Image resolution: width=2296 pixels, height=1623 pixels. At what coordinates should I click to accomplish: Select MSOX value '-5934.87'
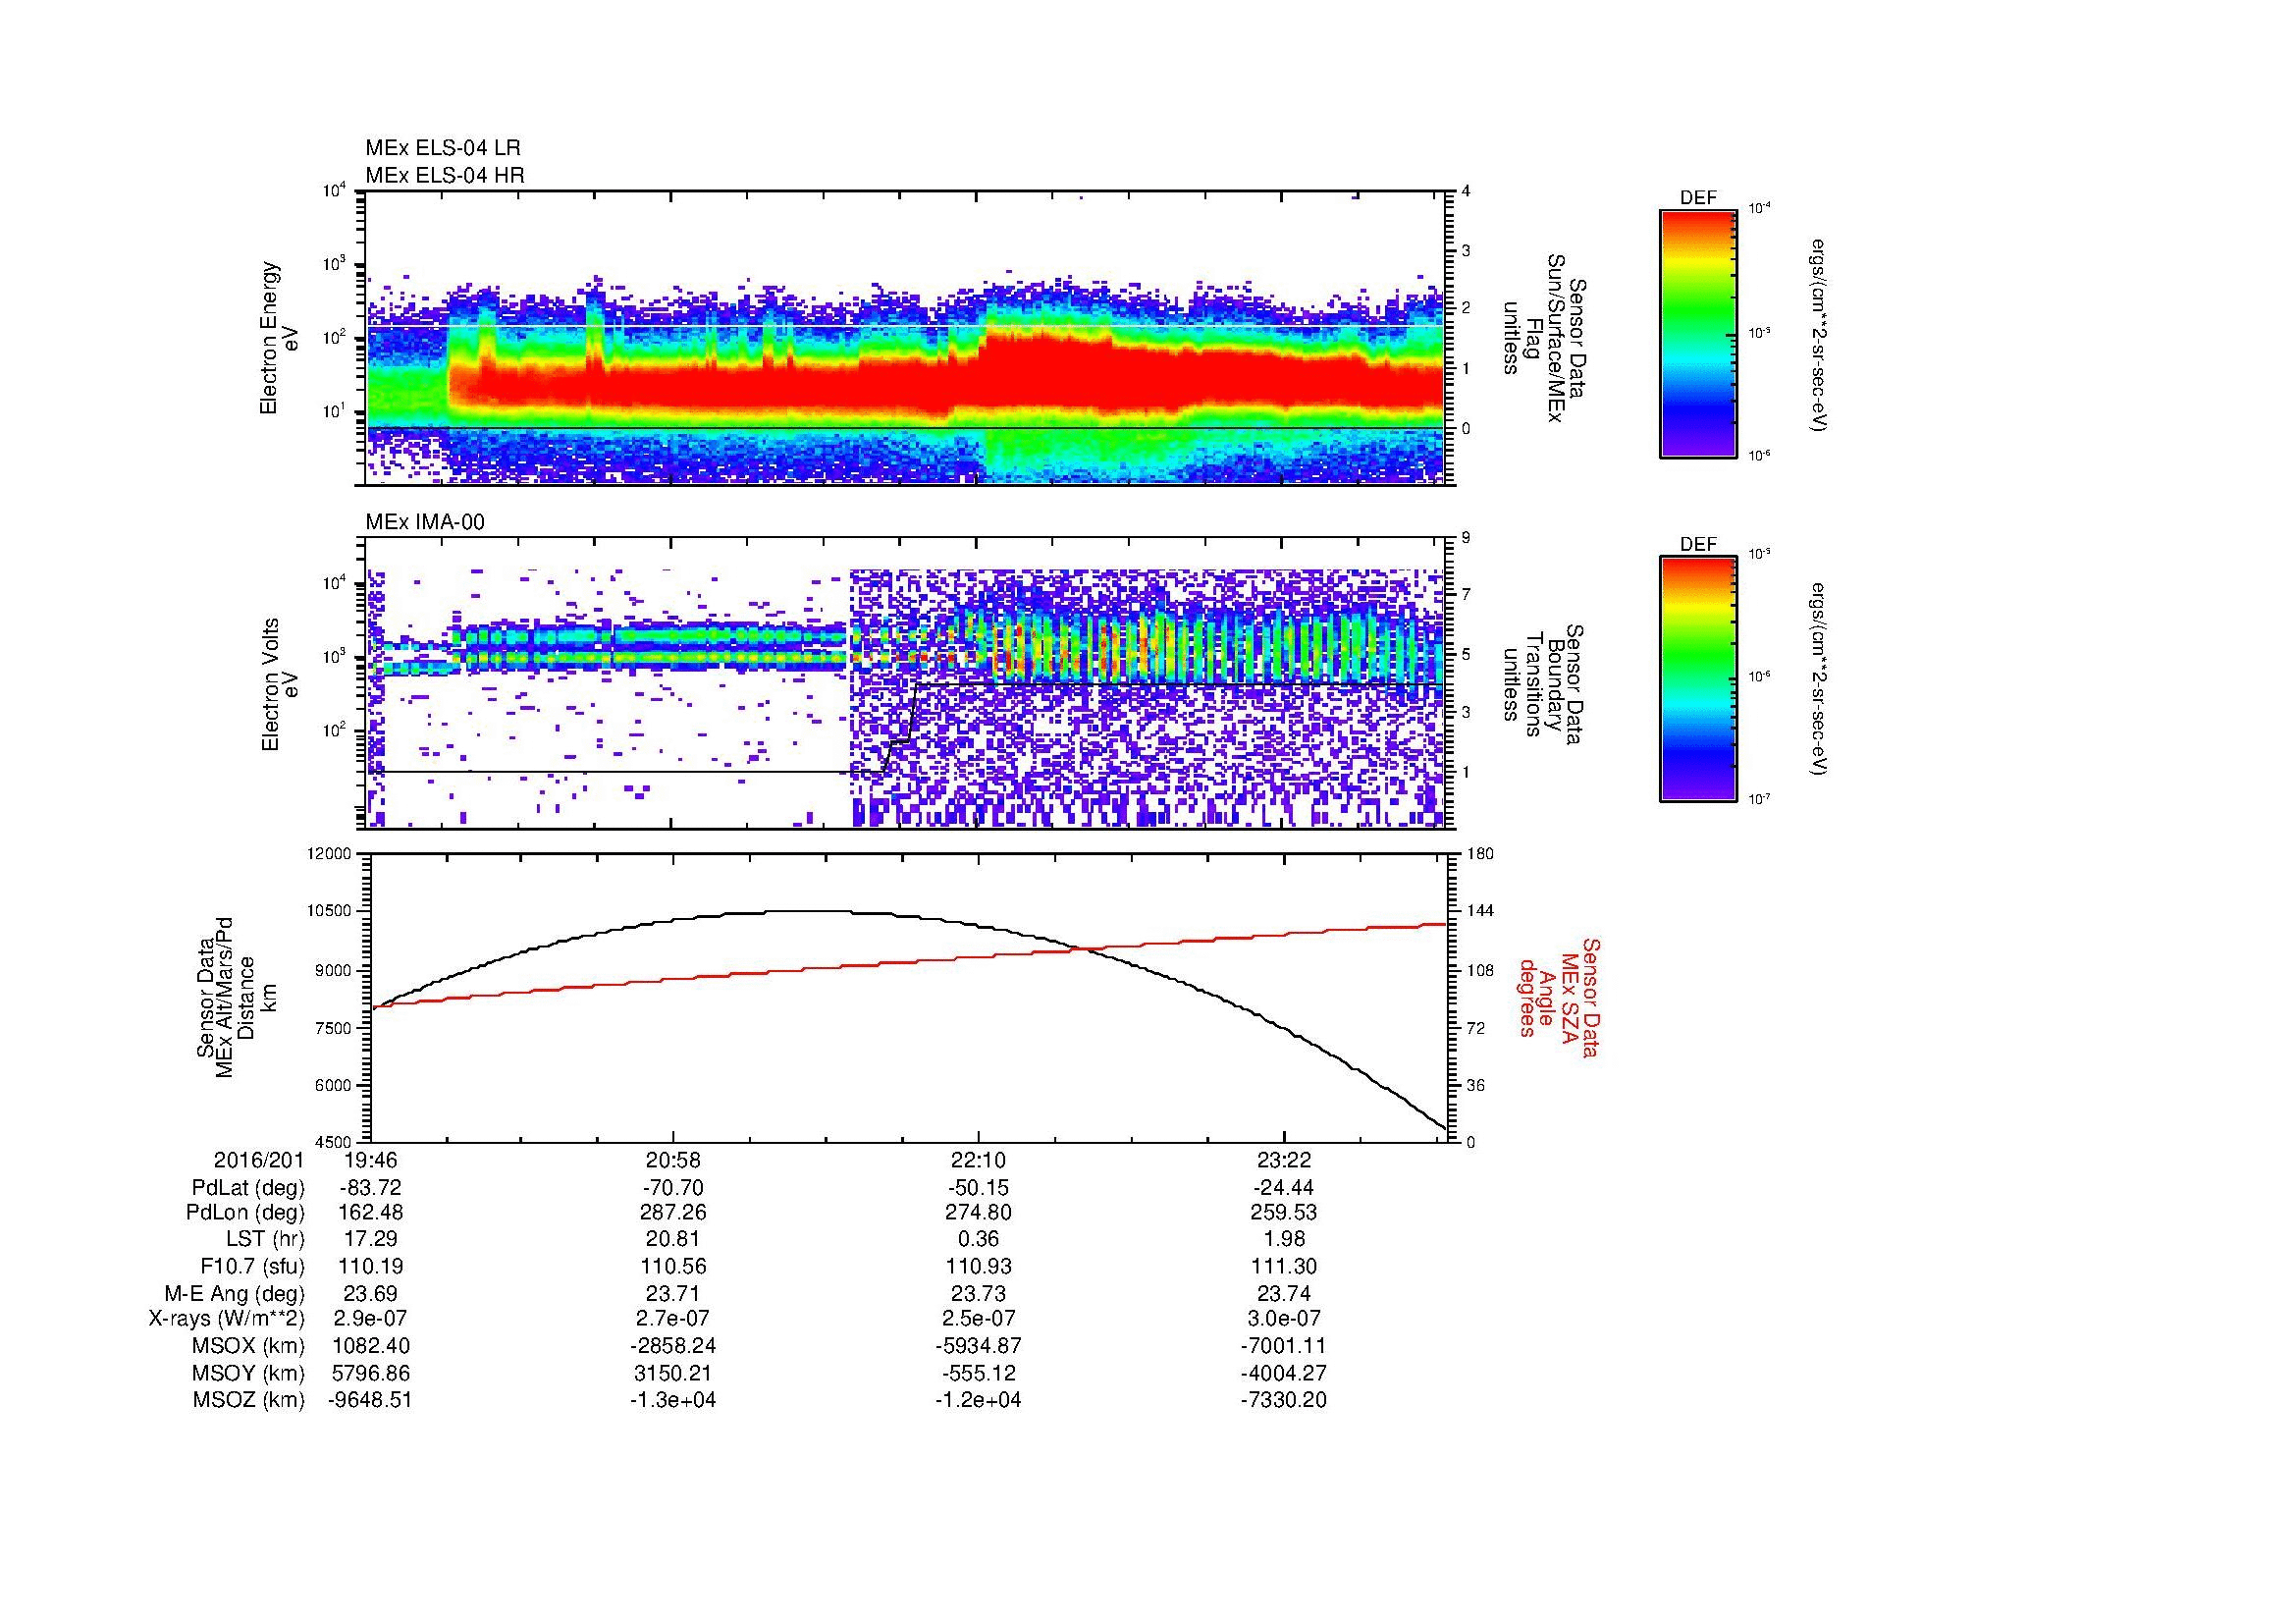coord(978,1347)
